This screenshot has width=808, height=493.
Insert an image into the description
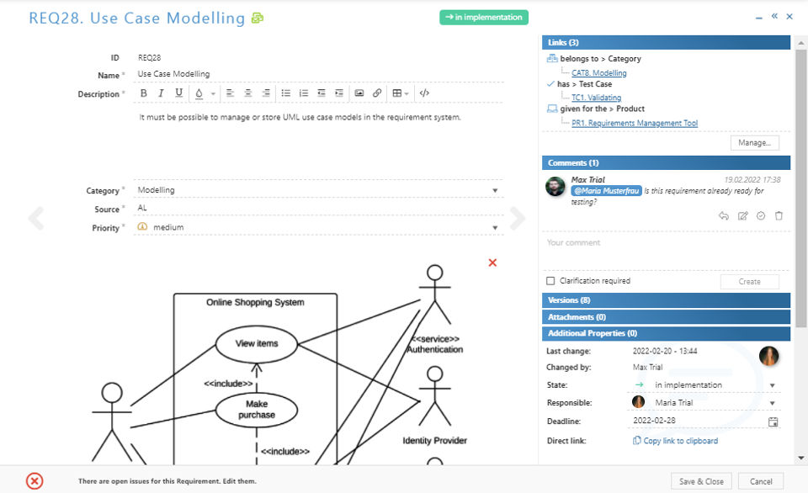pos(359,93)
